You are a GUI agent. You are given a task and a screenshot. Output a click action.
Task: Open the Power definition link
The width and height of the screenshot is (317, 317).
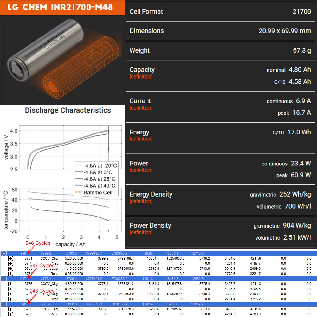point(141,170)
